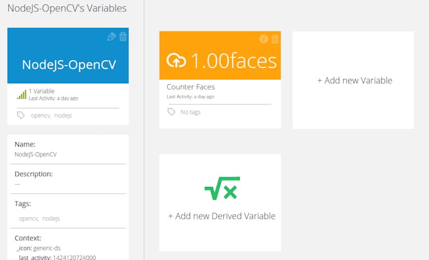Click Add new Variable
This screenshot has height=260, width=429.
[355, 81]
